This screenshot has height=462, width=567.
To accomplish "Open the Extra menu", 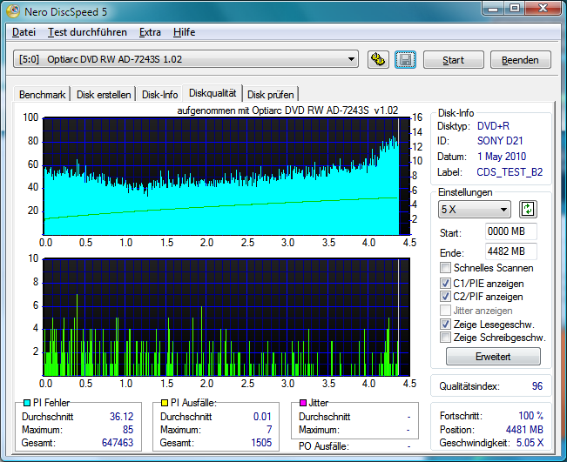I will pyautogui.click(x=150, y=32).
